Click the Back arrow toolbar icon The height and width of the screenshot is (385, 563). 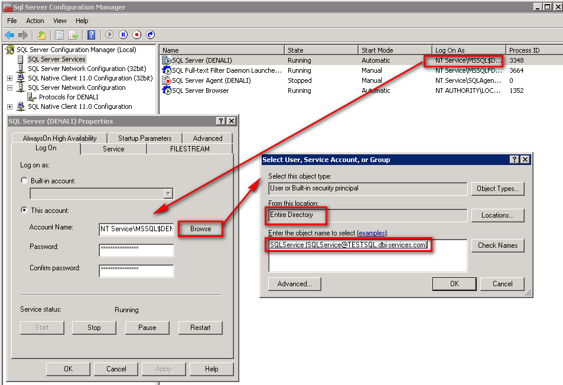pyautogui.click(x=9, y=35)
